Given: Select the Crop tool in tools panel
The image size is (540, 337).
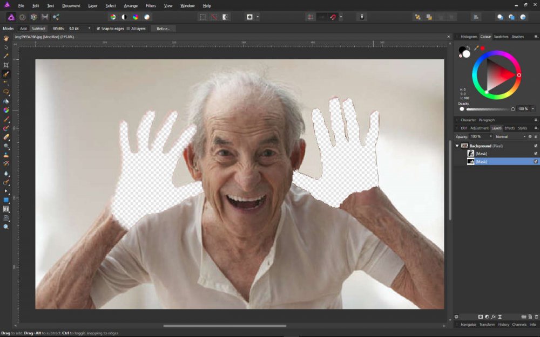Looking at the screenshot, I should 6,65.
